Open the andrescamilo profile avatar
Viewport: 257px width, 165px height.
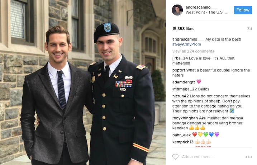[177, 10]
